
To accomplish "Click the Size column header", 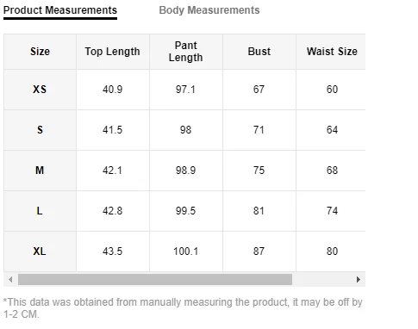I will click(40, 52).
